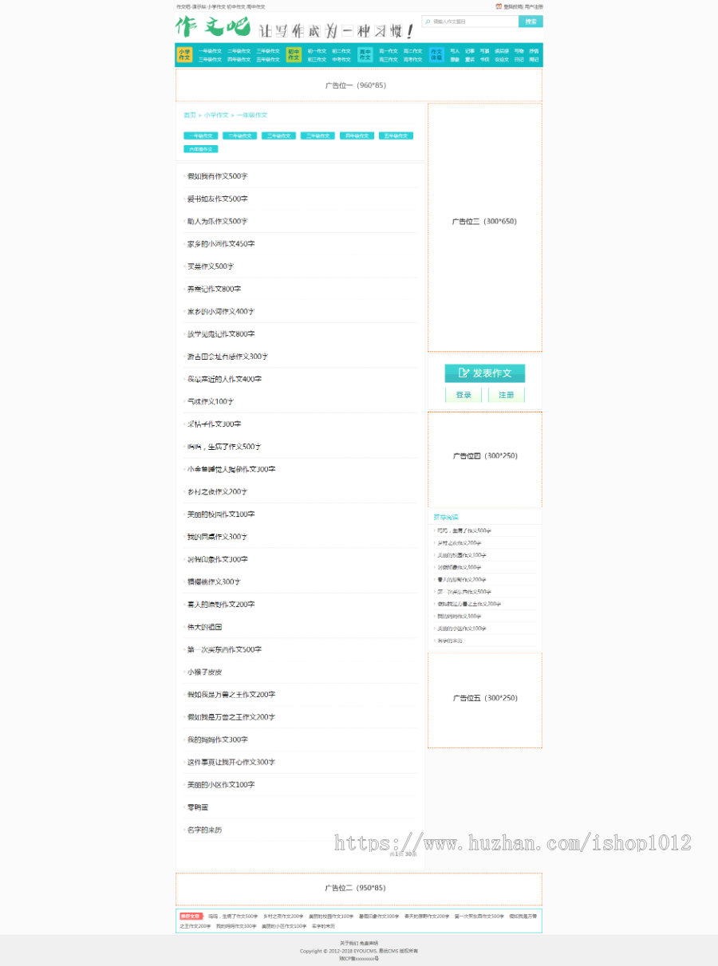Click the magnifier search icon
This screenshot has height=966, width=718.
[428, 21]
